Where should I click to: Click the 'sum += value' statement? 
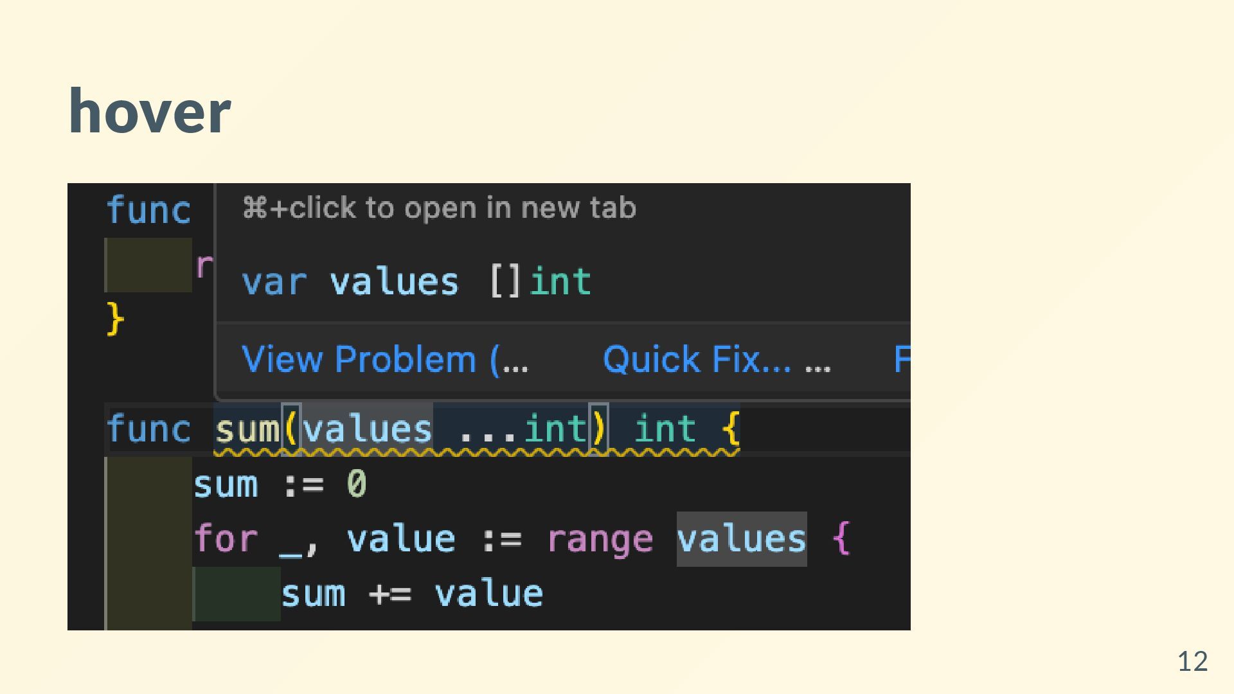point(412,594)
